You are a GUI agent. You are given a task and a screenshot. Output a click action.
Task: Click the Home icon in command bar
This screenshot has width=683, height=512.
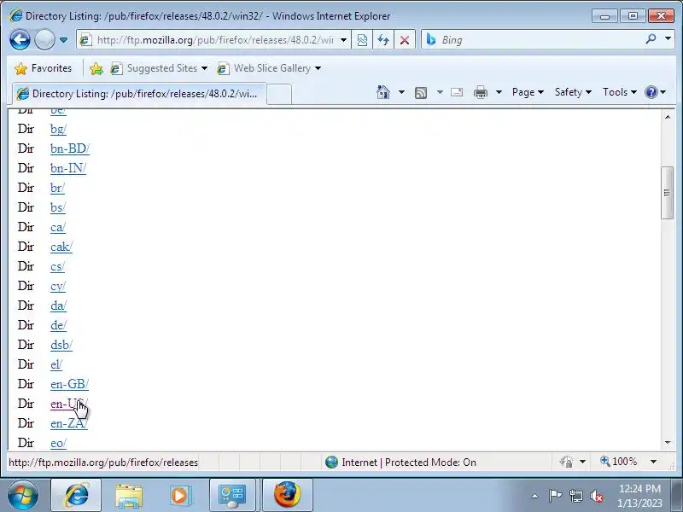(x=383, y=92)
